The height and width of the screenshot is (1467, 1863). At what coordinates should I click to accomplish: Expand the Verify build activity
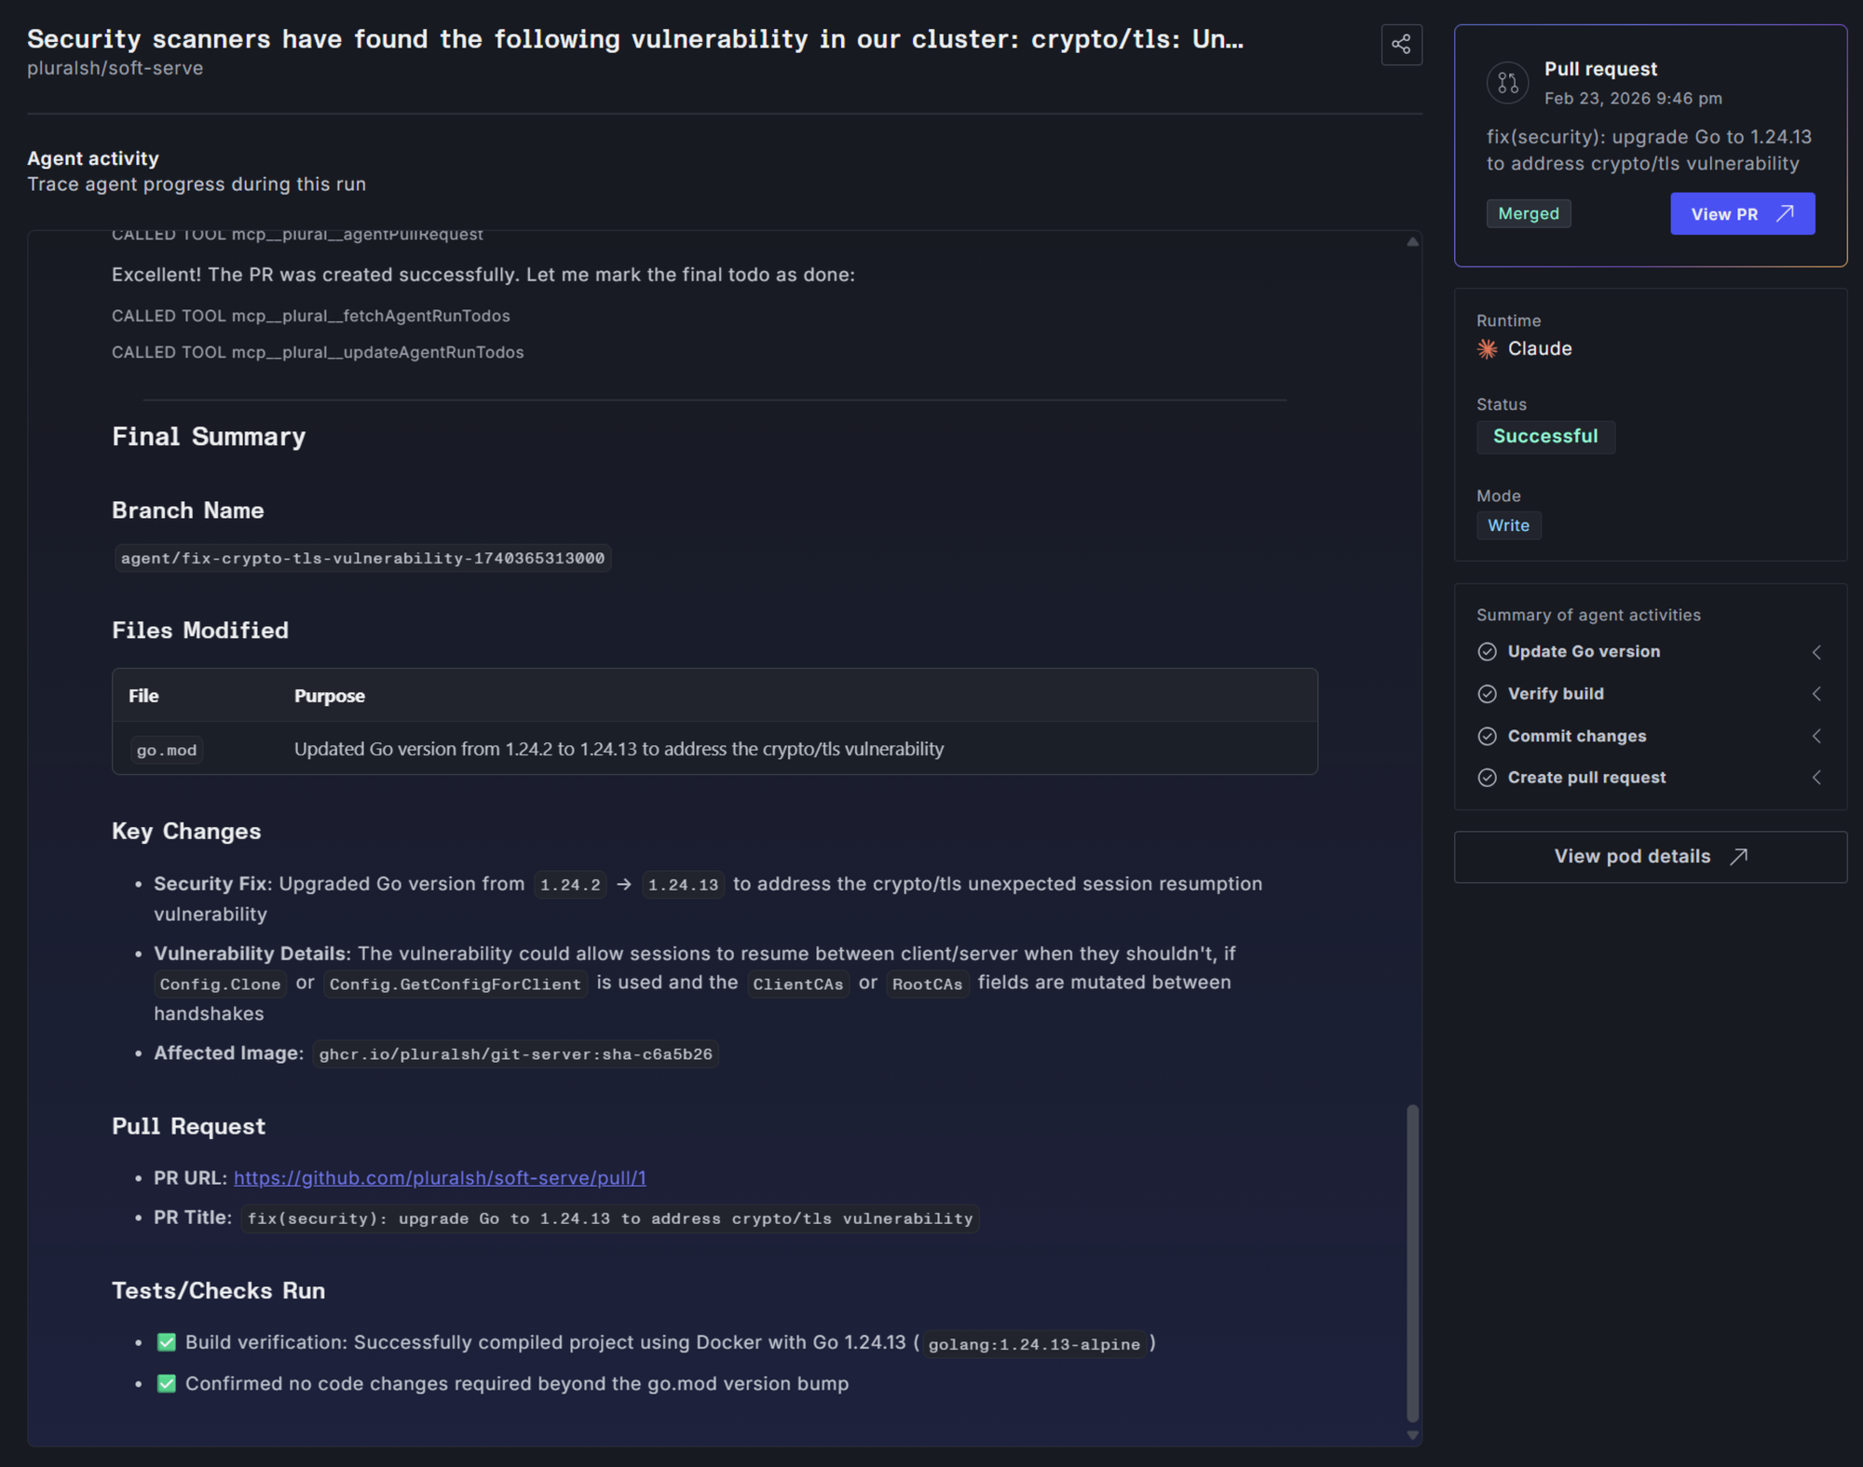(1817, 694)
